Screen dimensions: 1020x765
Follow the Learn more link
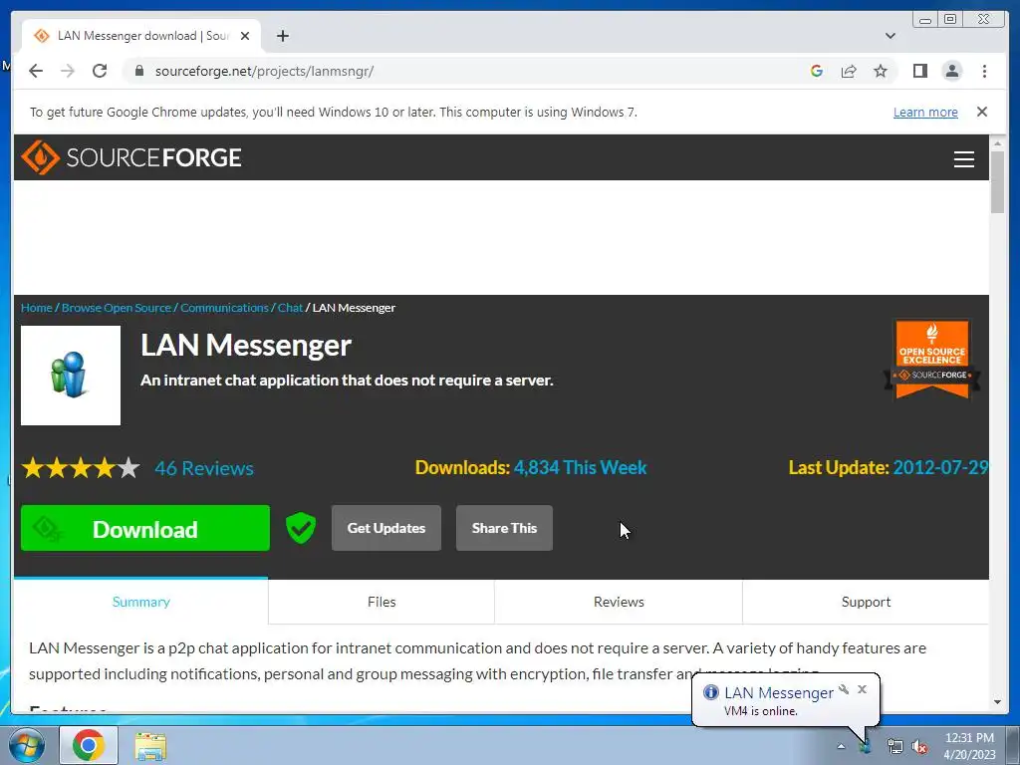point(925,112)
